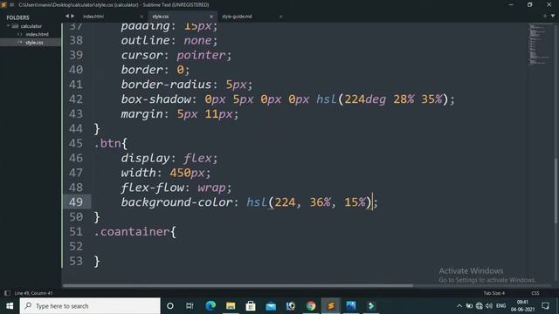559x314 pixels.
Task: Click the tab scroll left arrow
Action: tap(67, 16)
